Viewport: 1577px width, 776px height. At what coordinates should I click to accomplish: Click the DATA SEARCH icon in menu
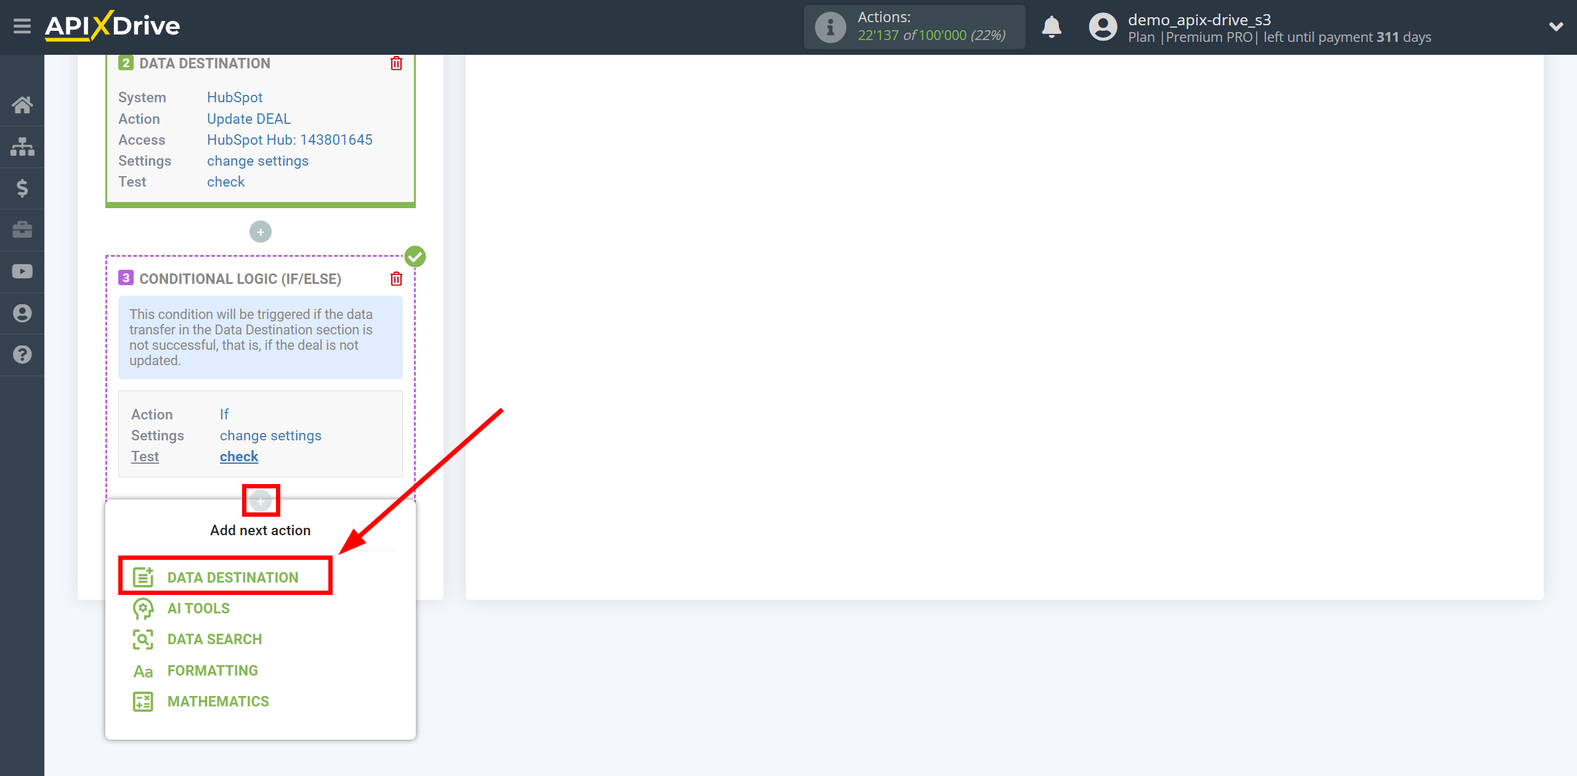[x=141, y=639]
